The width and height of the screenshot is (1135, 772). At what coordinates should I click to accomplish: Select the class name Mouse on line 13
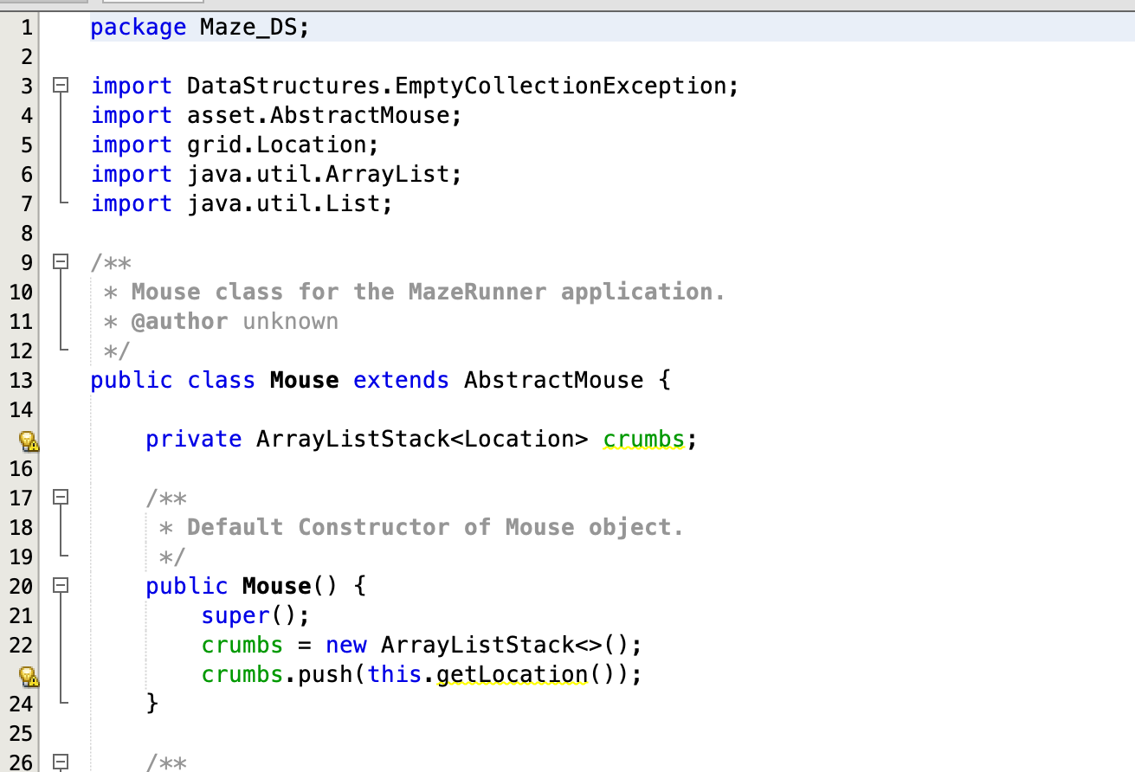tap(304, 379)
